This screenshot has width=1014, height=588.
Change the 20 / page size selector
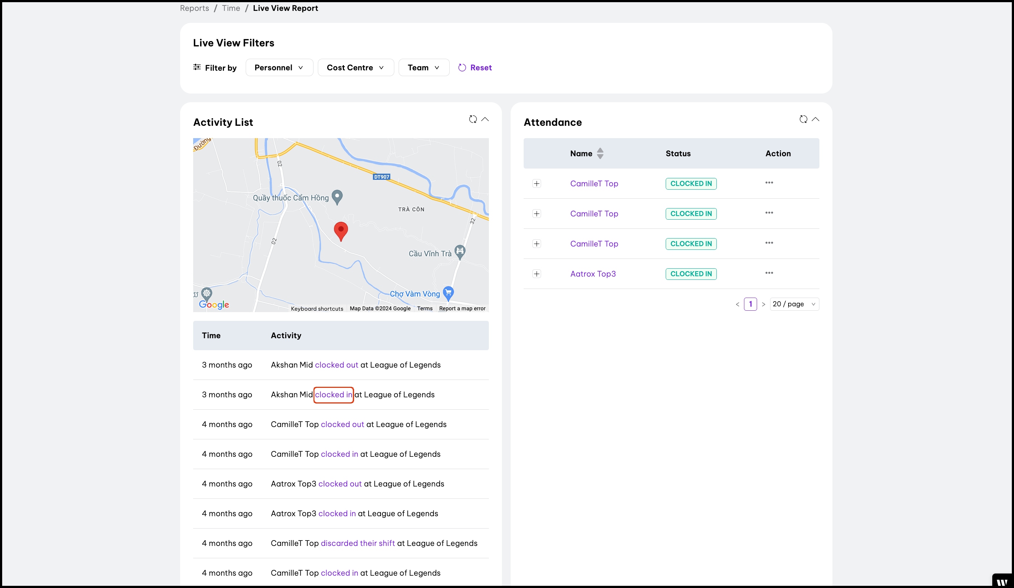tap(794, 304)
